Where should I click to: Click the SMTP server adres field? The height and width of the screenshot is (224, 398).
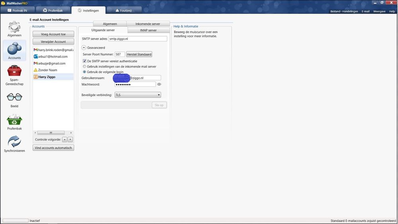[138, 39]
